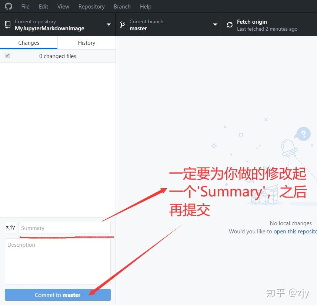Open the Branch menu
Viewport: 317px width, 307px height.
click(122, 6)
